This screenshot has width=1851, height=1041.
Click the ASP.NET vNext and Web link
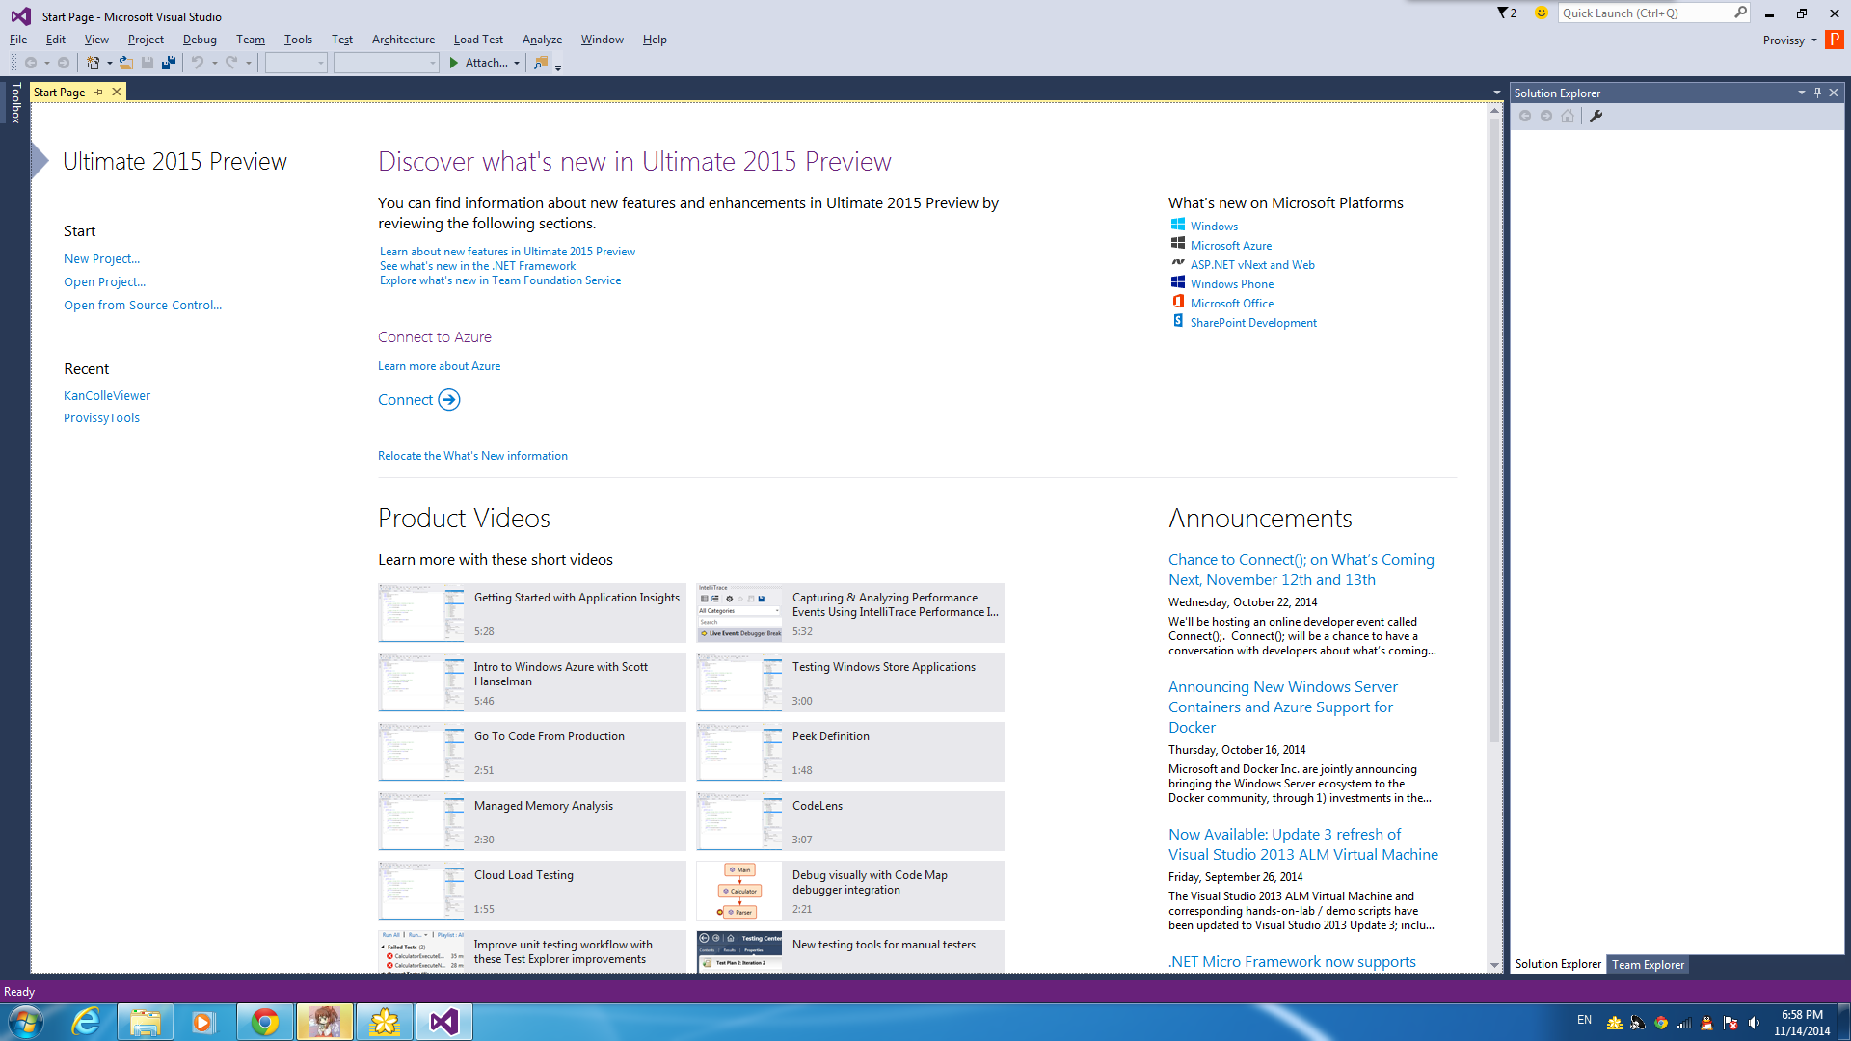click(x=1252, y=265)
